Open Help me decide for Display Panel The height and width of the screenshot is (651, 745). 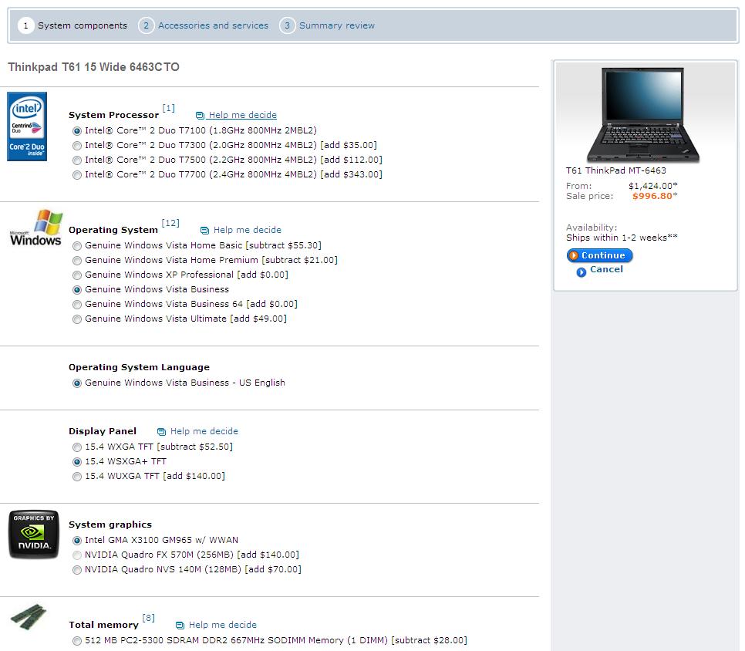coord(204,431)
